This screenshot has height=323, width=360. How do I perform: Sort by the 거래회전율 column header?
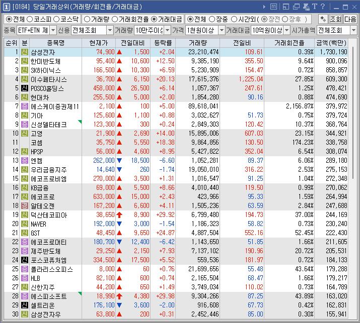pyautogui.click(x=290, y=43)
